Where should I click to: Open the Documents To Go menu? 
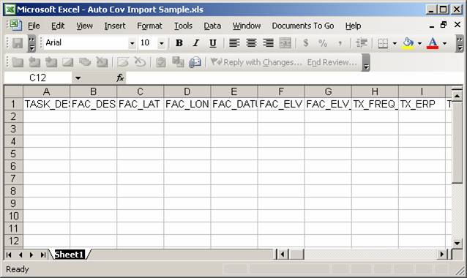point(302,26)
